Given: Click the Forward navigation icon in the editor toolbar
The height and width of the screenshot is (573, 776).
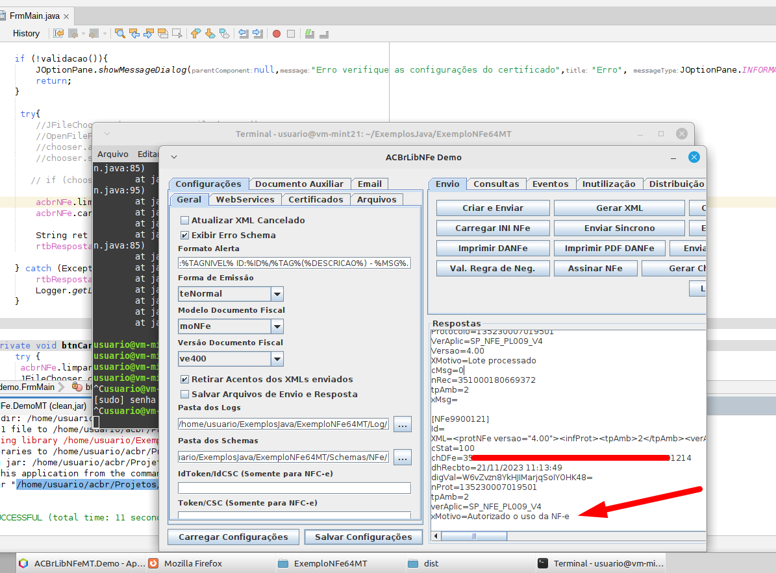Looking at the screenshot, I should [93, 34].
